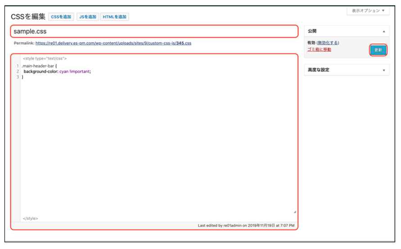Collapse 公開 panel with its arrow
The width and height of the screenshot is (401, 249).
[x=384, y=32]
